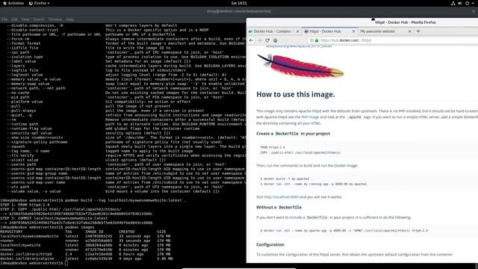This screenshot has height=269, width=478.
Task: Open terminal View menu
Action: point(25,19)
